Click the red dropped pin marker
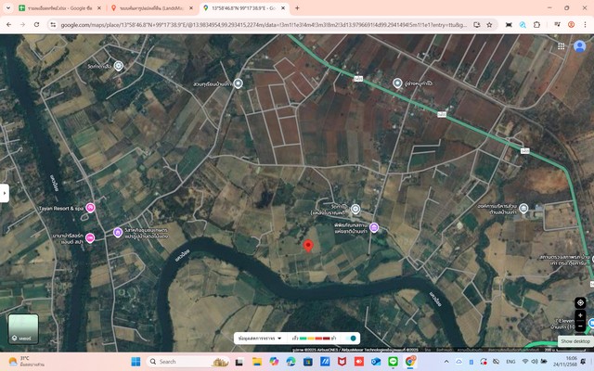594x371 pixels. [x=308, y=245]
